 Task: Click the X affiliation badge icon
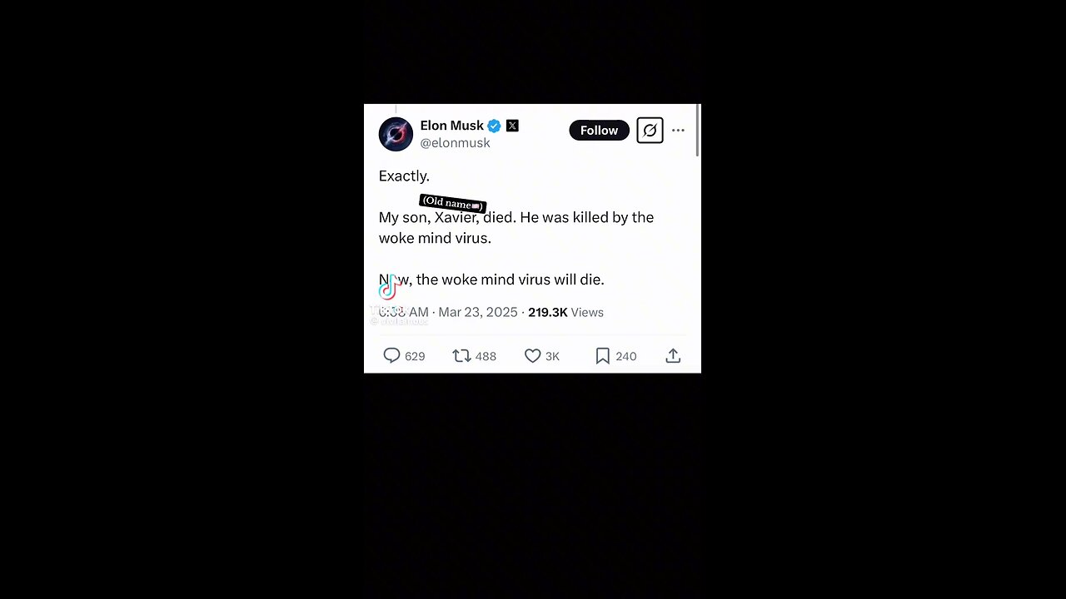coord(512,126)
